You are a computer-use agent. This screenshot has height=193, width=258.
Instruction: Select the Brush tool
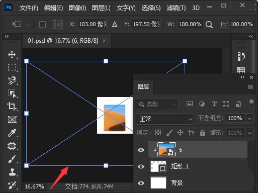tap(12, 159)
